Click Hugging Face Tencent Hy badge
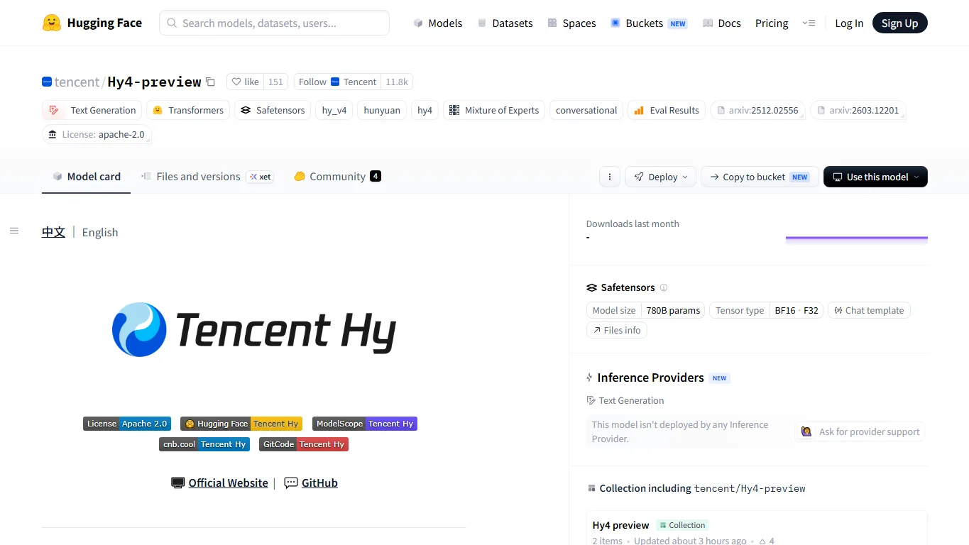Image resolution: width=969 pixels, height=545 pixels. (241, 424)
